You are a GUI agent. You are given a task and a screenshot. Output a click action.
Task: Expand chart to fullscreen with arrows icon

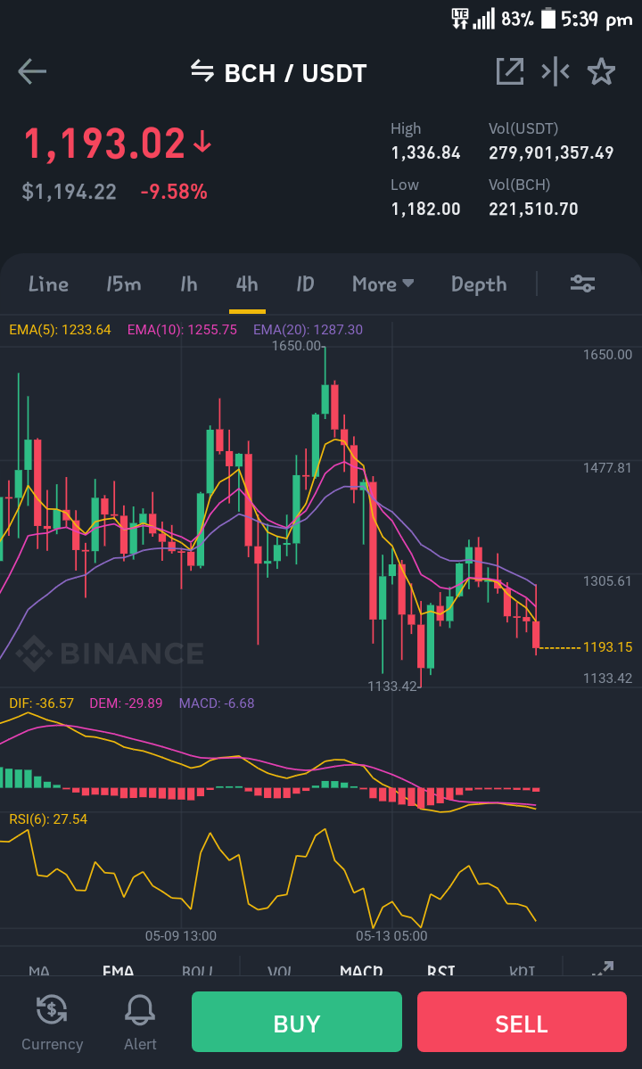point(603,968)
